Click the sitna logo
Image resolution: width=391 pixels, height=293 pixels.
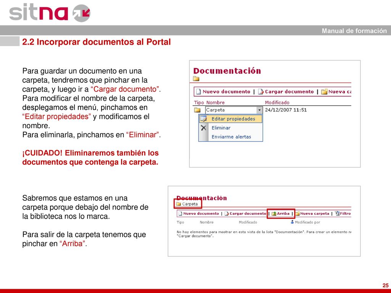(x=50, y=13)
